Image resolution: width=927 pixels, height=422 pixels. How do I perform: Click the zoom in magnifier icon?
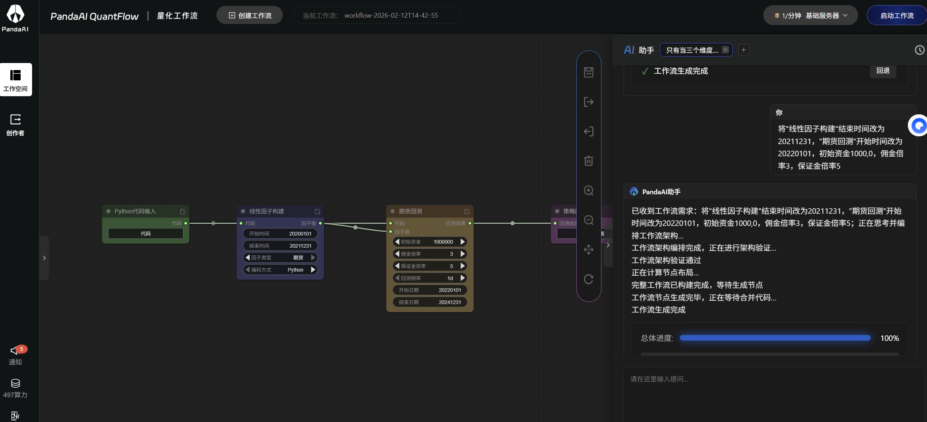pyautogui.click(x=589, y=191)
